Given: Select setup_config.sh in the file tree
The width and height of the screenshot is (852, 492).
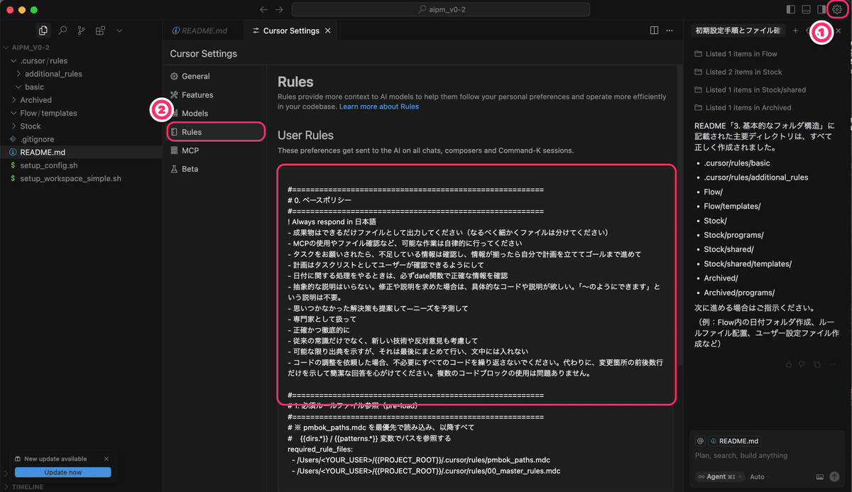Looking at the screenshot, I should pos(50,165).
